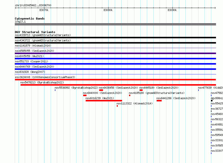This screenshot has width=223, height=163.
Task: Select the blue tick under nsv477639
Action: click(x=198, y=90)
